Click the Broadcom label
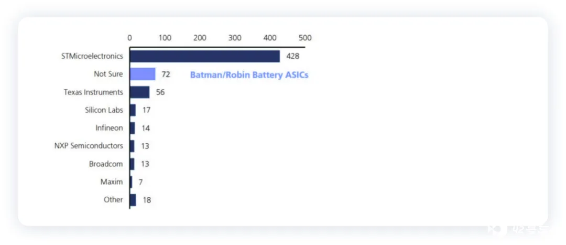The image size is (566, 245). point(106,164)
